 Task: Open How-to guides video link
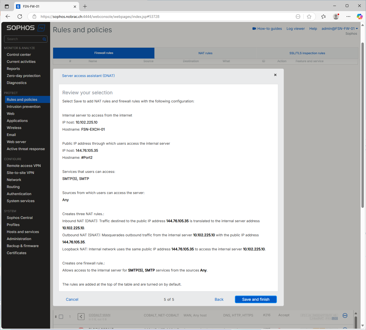pos(267,28)
